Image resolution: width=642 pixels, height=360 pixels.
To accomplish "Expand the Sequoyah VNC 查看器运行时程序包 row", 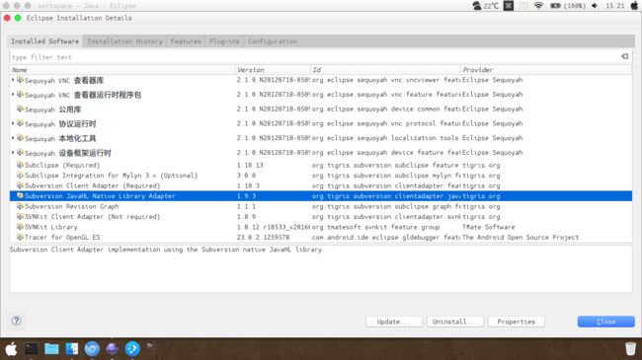I will click(13, 95).
